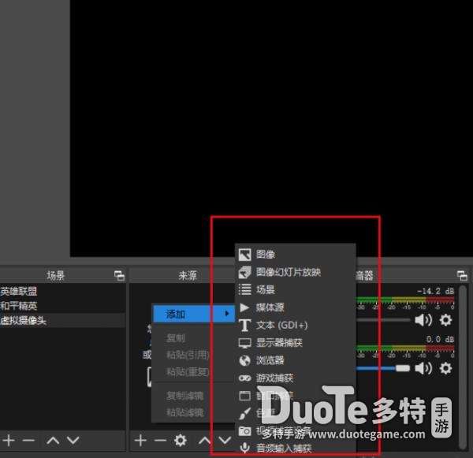Image resolution: width=473 pixels, height=458 pixels.
Task: Undock the 场景 panel with its float icon
Action: [120, 276]
